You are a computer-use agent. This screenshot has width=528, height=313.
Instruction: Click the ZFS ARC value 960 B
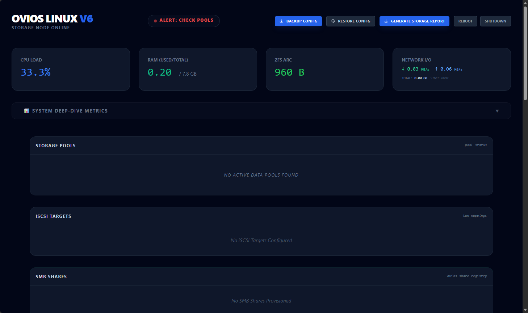pos(289,72)
